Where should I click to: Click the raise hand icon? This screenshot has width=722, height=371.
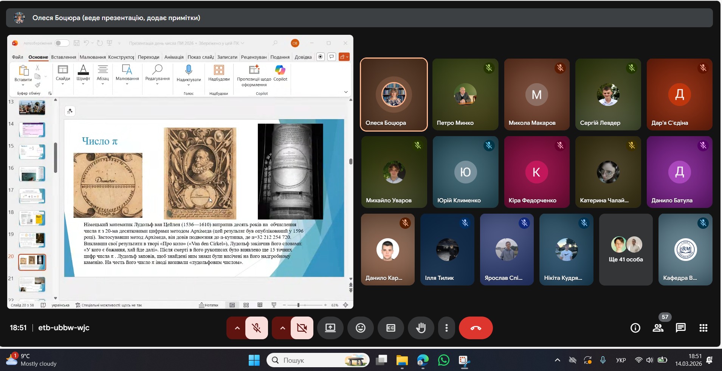coord(421,328)
